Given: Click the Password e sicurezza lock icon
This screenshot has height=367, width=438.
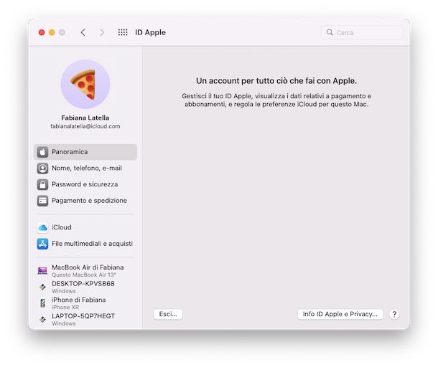Looking at the screenshot, I should (x=42, y=184).
